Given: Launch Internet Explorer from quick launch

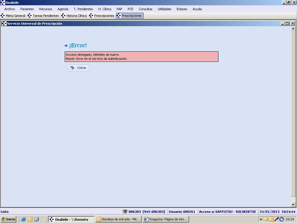Looking at the screenshot, I should click(x=23, y=219).
